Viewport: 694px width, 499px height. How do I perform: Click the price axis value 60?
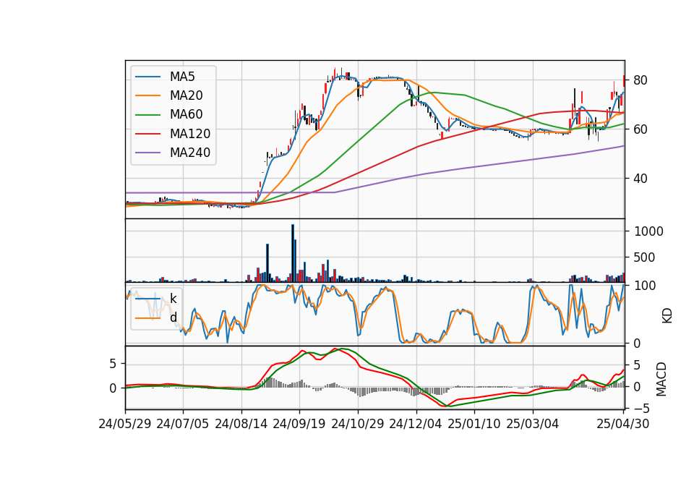[641, 129]
